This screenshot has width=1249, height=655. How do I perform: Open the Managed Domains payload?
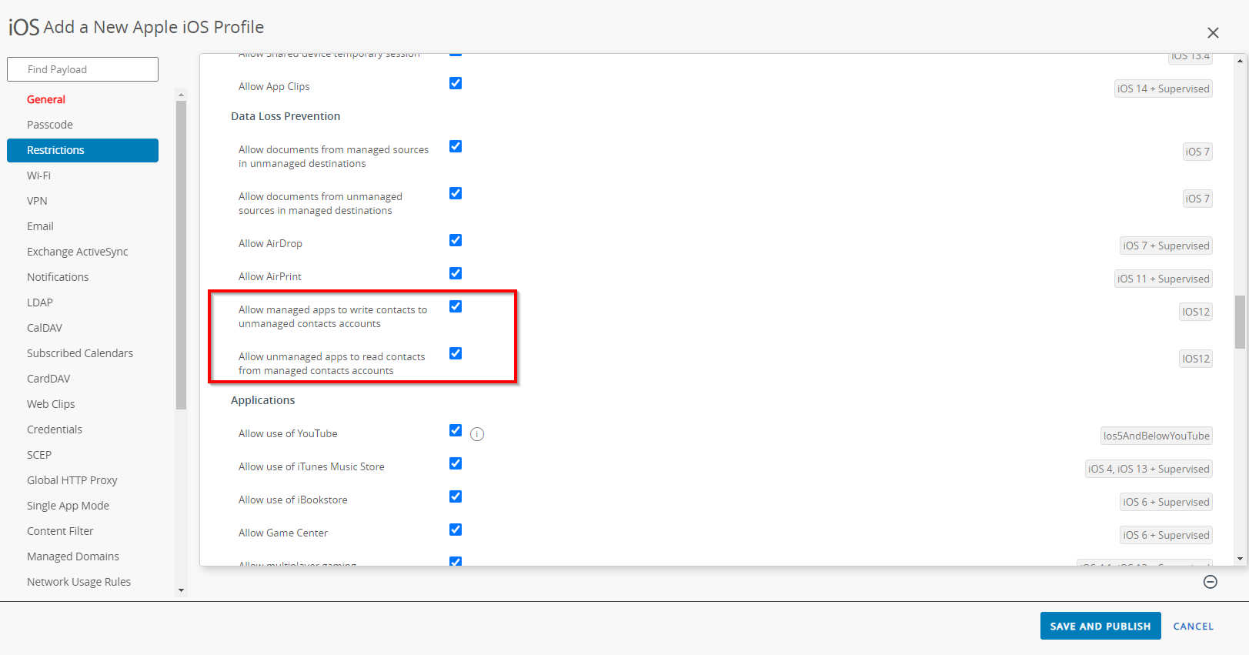coord(73,556)
